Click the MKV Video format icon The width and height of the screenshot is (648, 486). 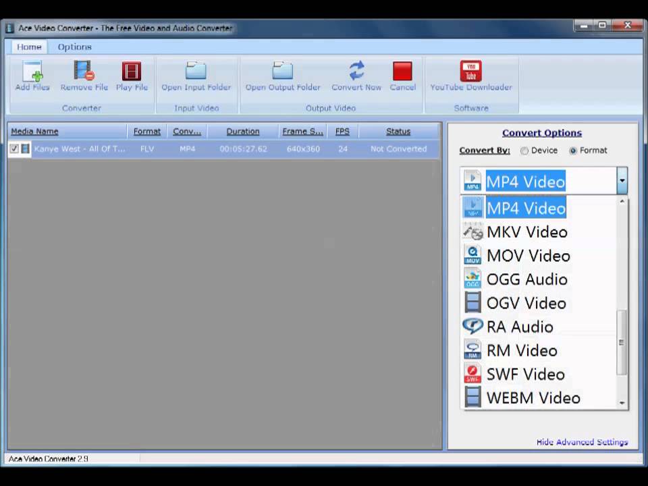tap(473, 232)
